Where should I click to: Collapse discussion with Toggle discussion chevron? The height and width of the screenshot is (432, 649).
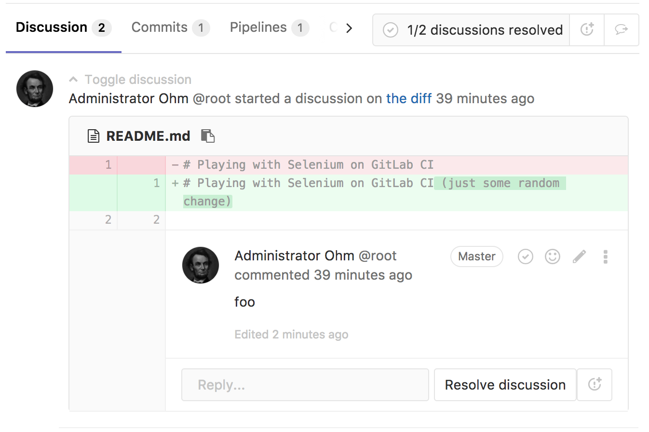(73, 80)
